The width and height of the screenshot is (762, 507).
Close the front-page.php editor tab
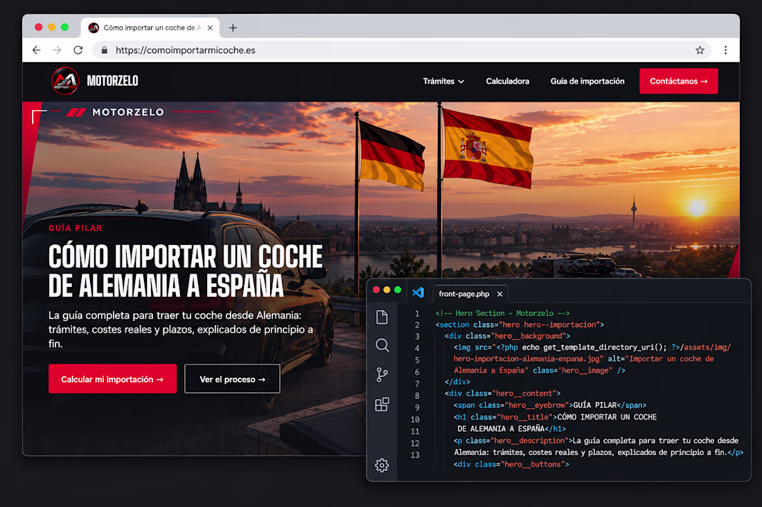click(x=499, y=294)
